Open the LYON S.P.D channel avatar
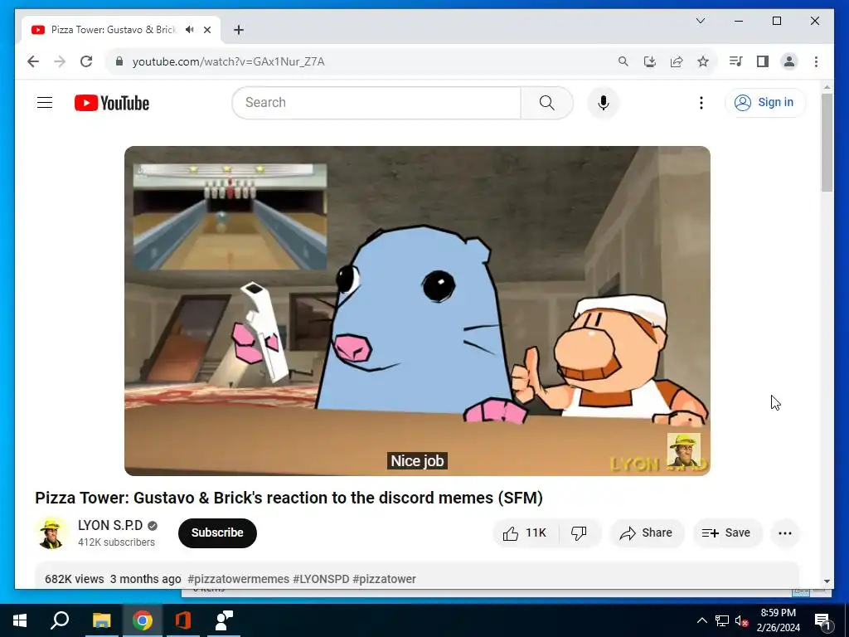 (51, 533)
